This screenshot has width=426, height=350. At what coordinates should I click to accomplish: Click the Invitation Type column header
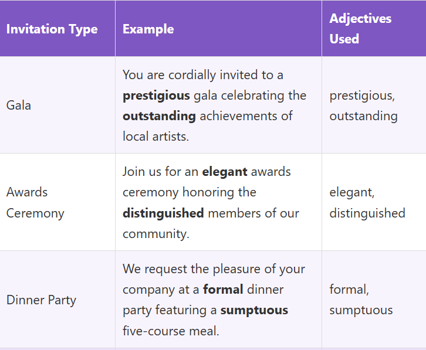tap(52, 29)
